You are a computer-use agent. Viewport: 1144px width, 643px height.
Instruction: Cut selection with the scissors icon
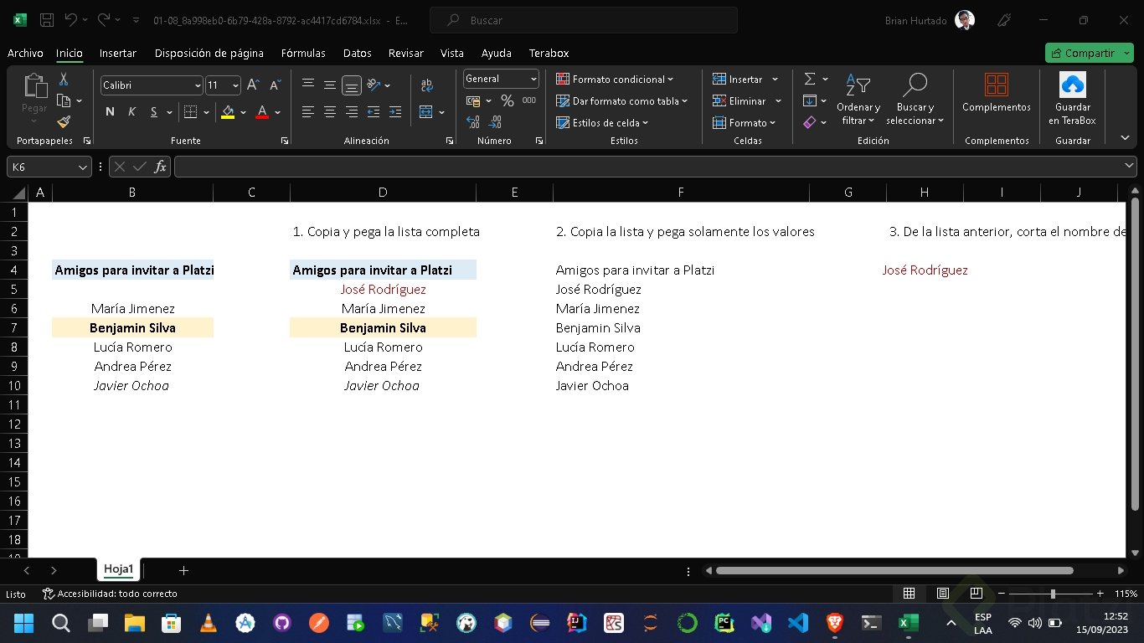[64, 80]
